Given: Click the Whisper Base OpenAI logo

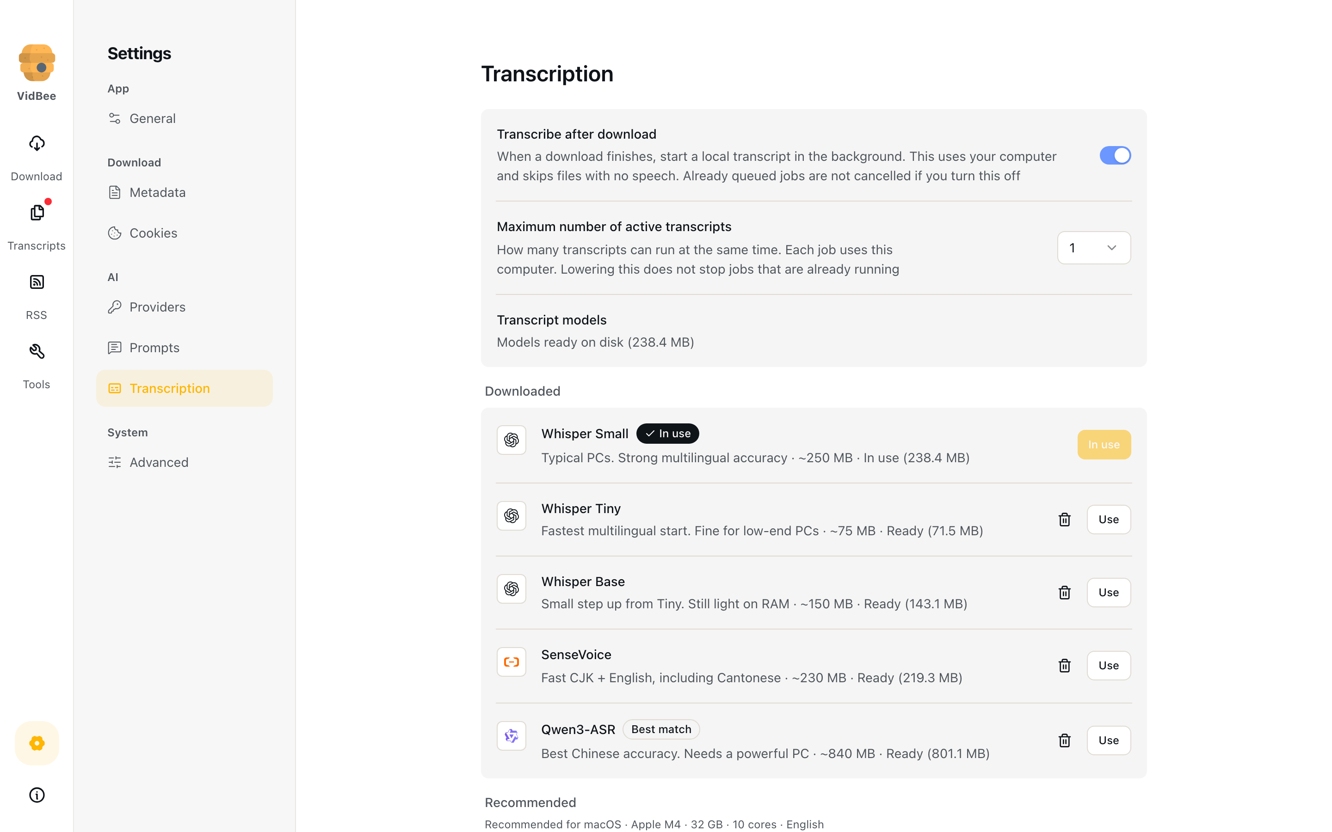Looking at the screenshot, I should (512, 589).
